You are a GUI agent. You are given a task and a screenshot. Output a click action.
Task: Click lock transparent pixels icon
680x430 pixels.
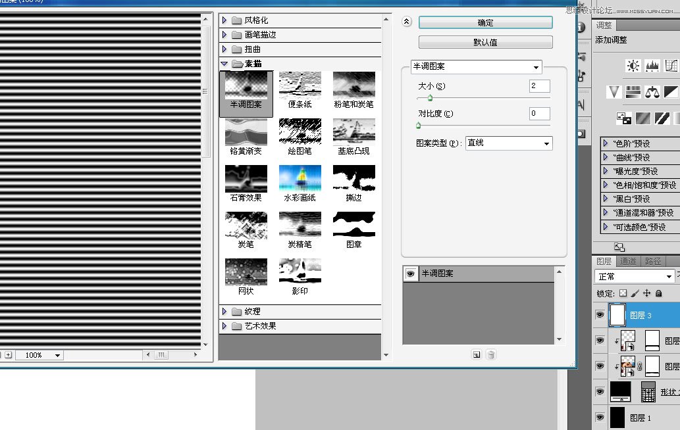[x=623, y=293]
